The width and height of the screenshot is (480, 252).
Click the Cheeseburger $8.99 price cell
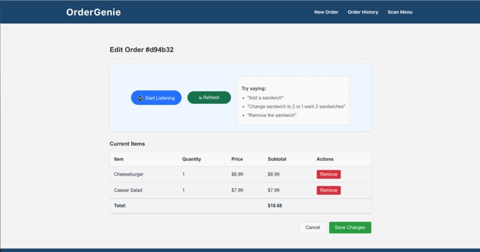[237, 174]
